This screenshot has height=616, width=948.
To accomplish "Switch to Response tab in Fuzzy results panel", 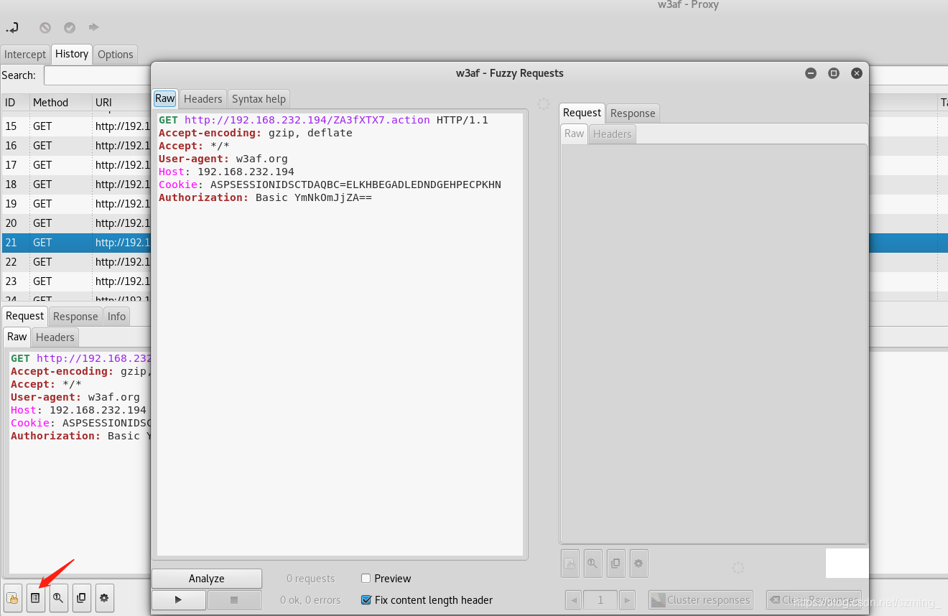I will pyautogui.click(x=633, y=113).
